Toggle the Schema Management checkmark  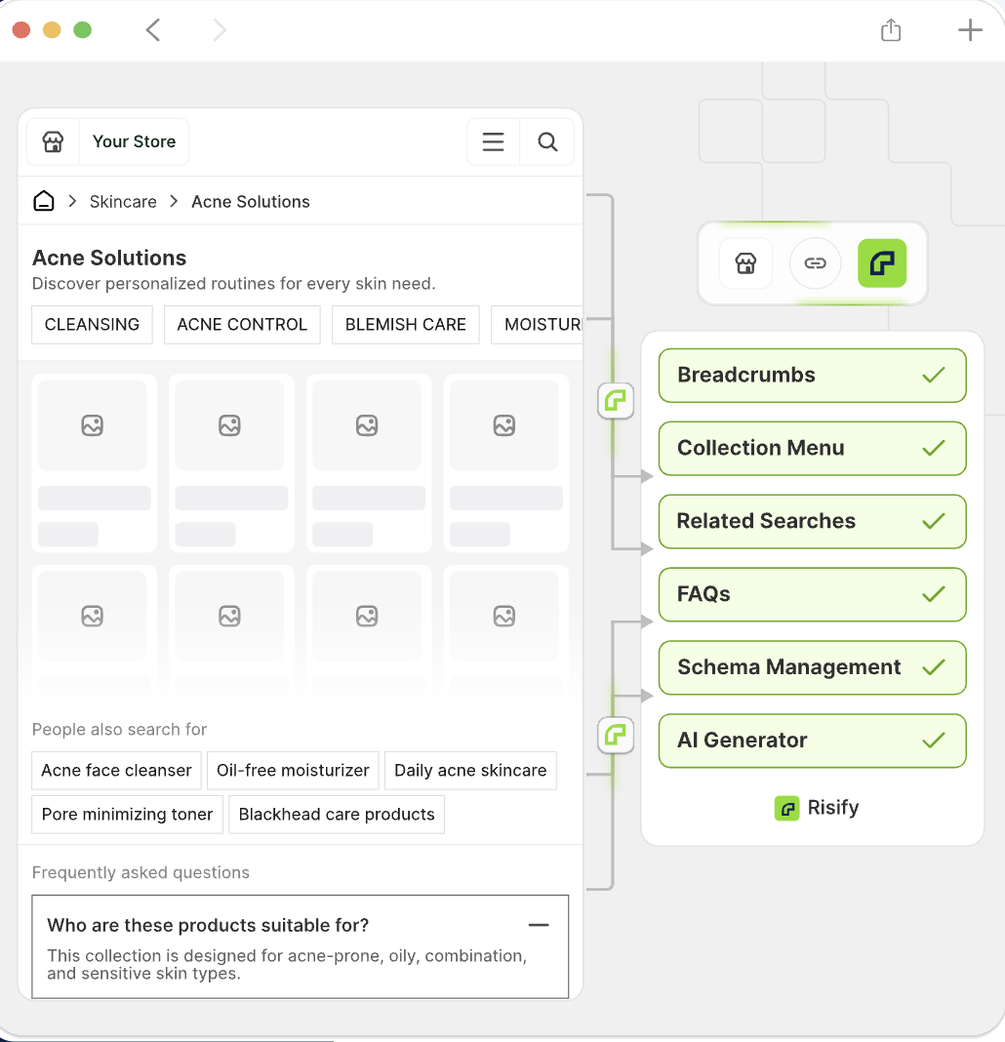[x=935, y=667]
